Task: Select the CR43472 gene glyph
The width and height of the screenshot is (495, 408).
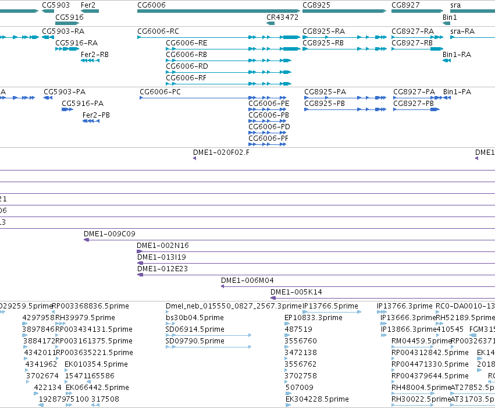Action: click(270, 23)
